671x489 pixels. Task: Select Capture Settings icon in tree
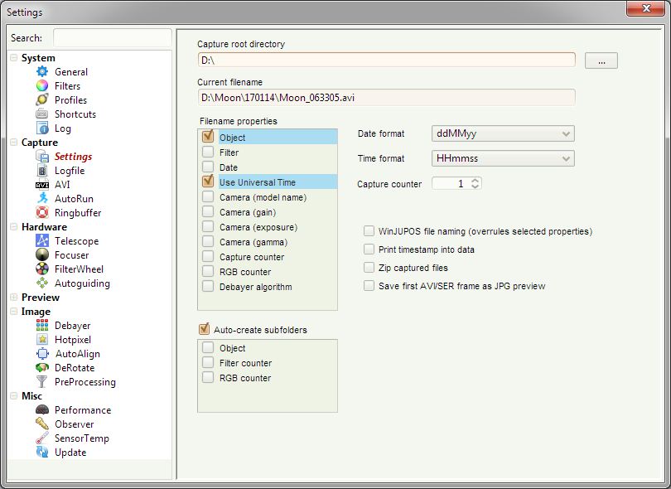pyautogui.click(x=42, y=157)
